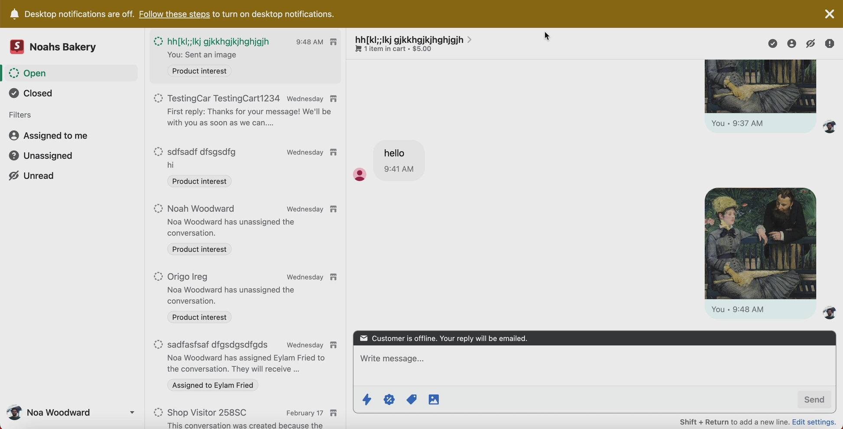The image size is (843, 429).
Task: Click the product tag icon in composer
Action: [x=412, y=399]
